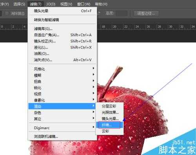Choose 镜头光晕 with Ctrl+F shortcut
The width and height of the screenshot is (196, 155).
pyautogui.click(x=62, y=11)
